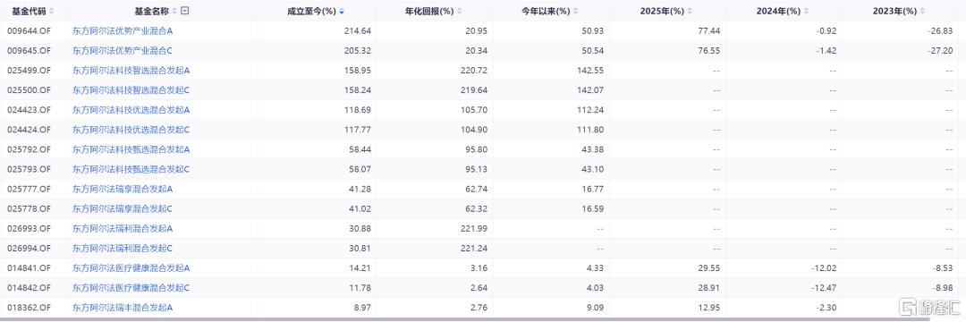The height and width of the screenshot is (322, 966).
Task: Click the -12.02 value under 2024年
Action: pyautogui.click(x=825, y=267)
